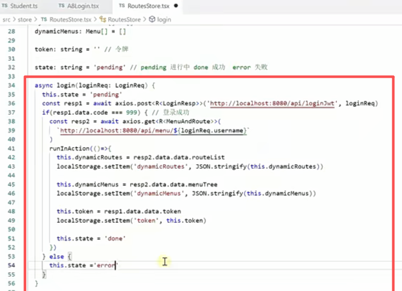Click 'resp1.data.data.token' expression

coord(142,211)
